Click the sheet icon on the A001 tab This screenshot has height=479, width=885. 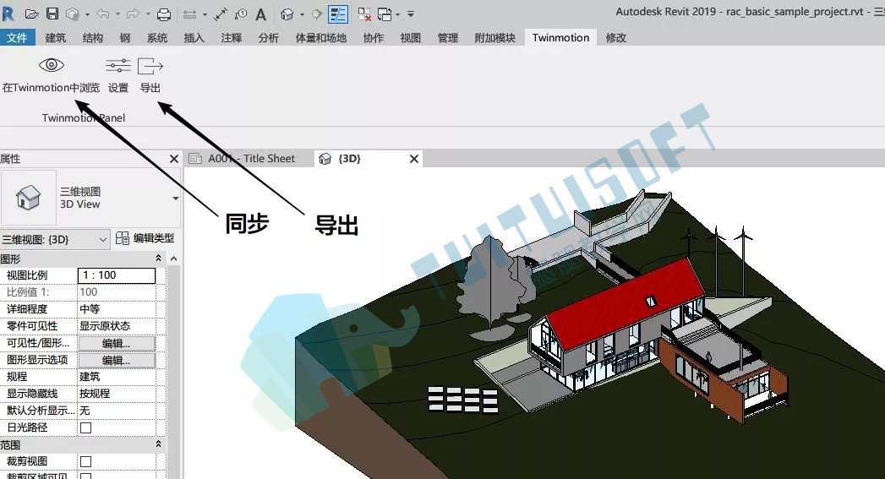(x=195, y=159)
